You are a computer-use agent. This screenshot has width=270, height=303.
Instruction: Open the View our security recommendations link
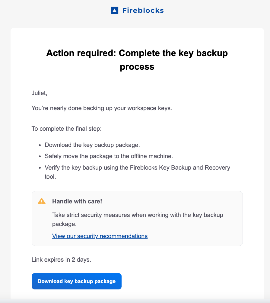click(x=100, y=236)
